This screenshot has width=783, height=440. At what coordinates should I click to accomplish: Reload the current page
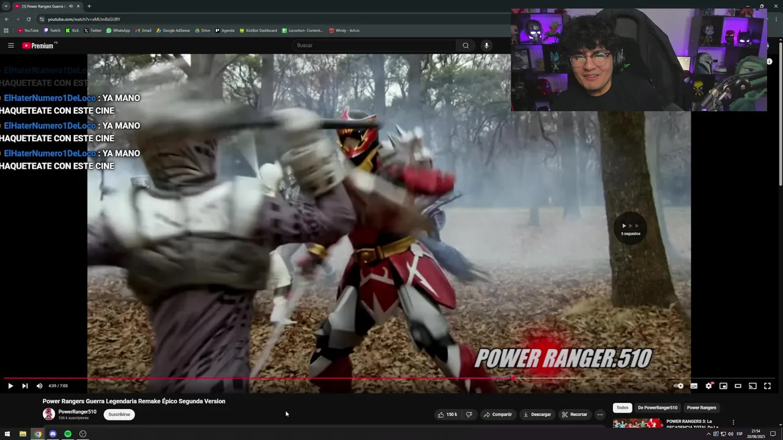pos(28,19)
